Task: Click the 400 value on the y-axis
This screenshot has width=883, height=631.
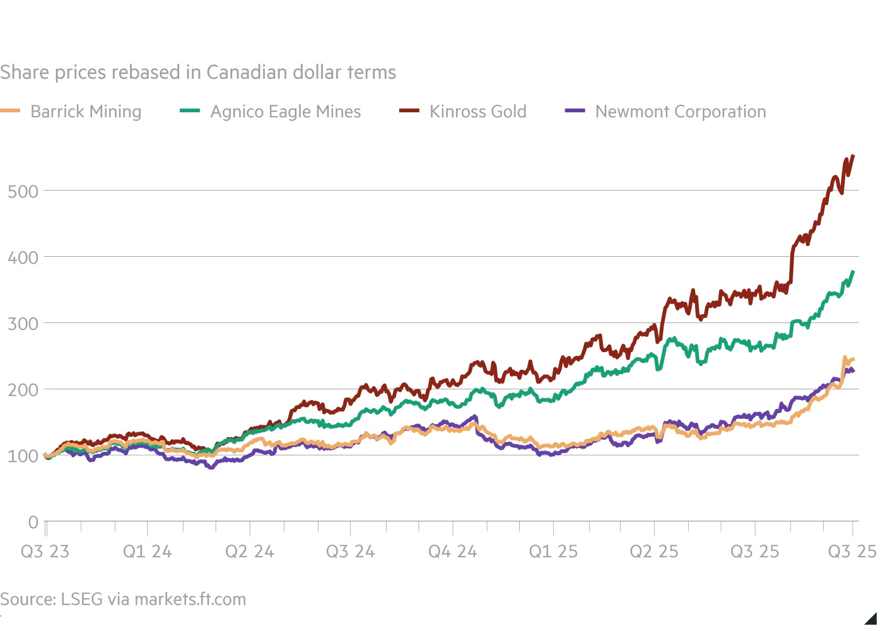Action: click(23, 257)
